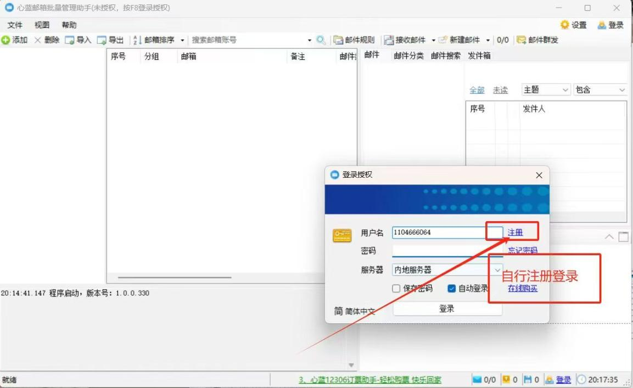This screenshot has height=388, width=633.
Task: Switch to the 发件箱 tab
Action: [x=479, y=56]
